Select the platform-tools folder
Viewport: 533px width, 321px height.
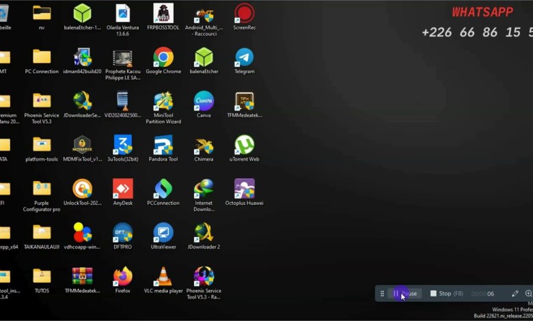[x=42, y=145]
